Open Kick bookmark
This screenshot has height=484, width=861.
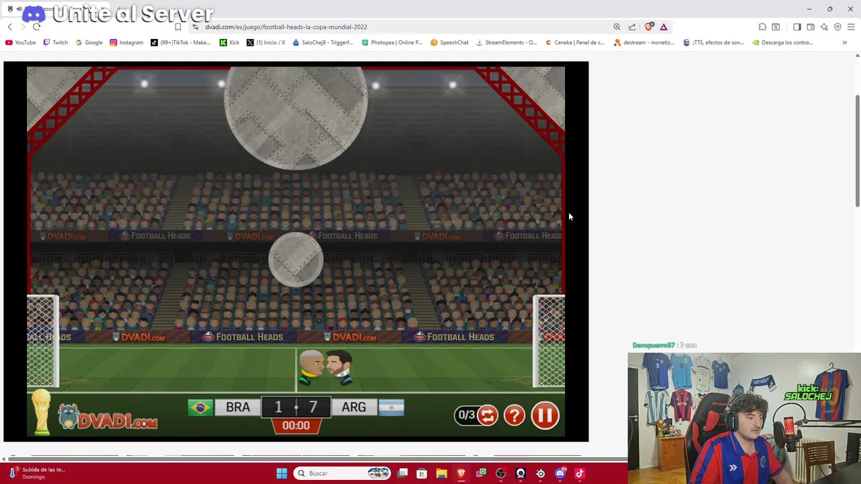pos(229,42)
